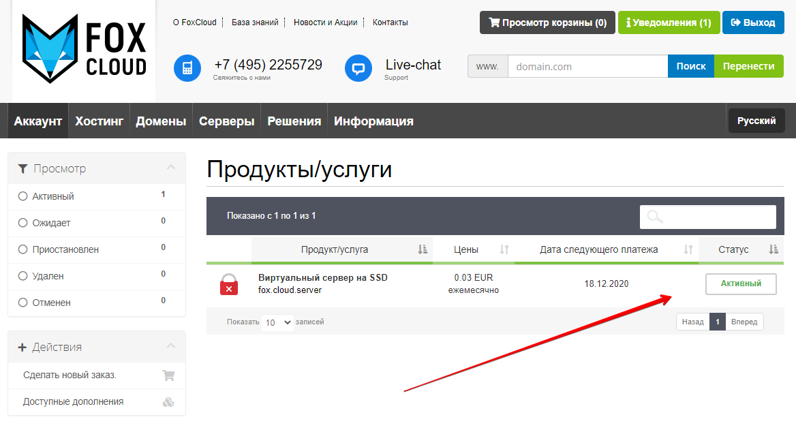Click the blue phone contact icon
This screenshot has height=430, width=796.
(x=187, y=68)
